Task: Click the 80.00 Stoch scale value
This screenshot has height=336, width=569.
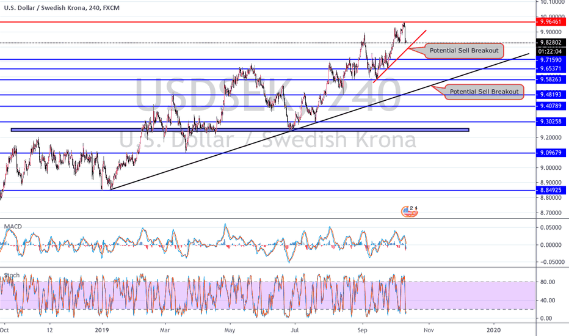Action: coord(548,282)
